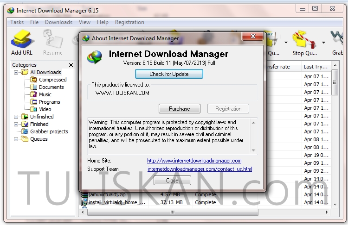Click the Purchase button

[179, 109]
